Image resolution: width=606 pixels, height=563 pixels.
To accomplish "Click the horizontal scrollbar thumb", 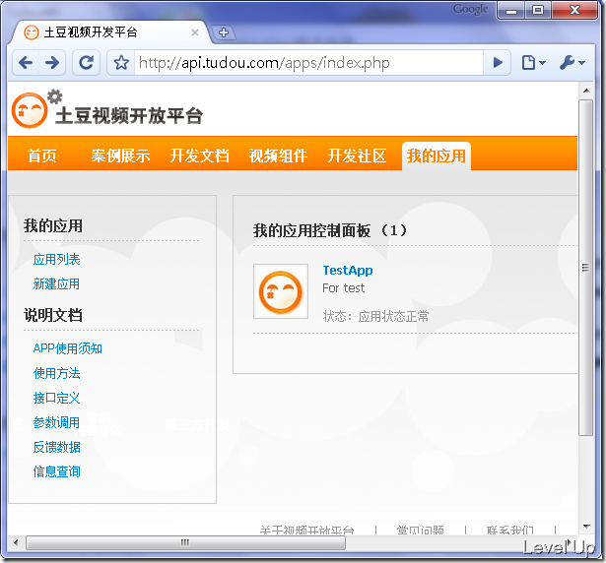I will pos(185,542).
